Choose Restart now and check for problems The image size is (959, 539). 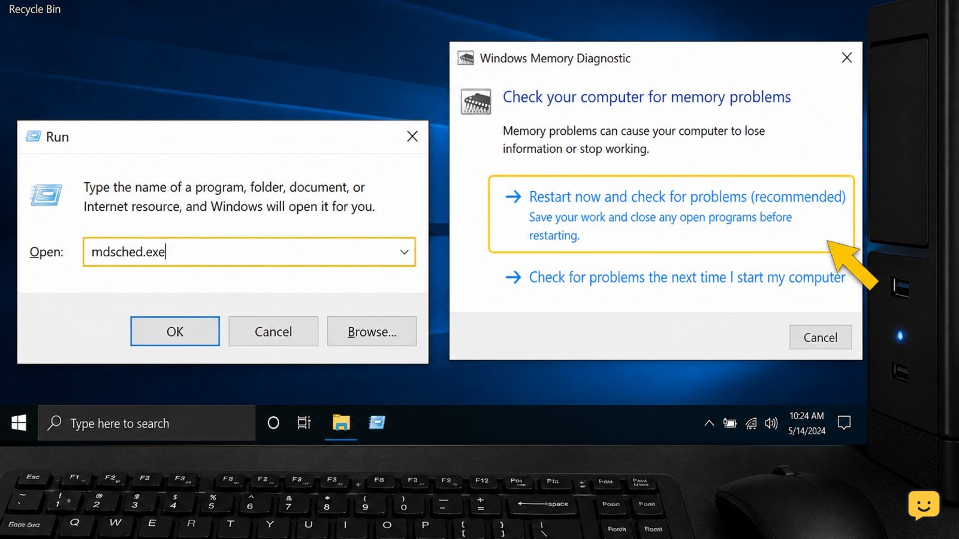671,214
